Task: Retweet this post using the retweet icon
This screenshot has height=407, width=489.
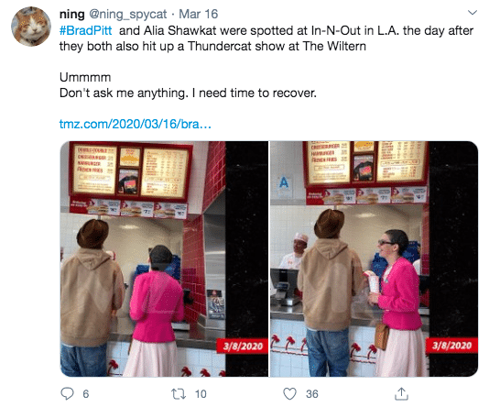Action: (179, 394)
